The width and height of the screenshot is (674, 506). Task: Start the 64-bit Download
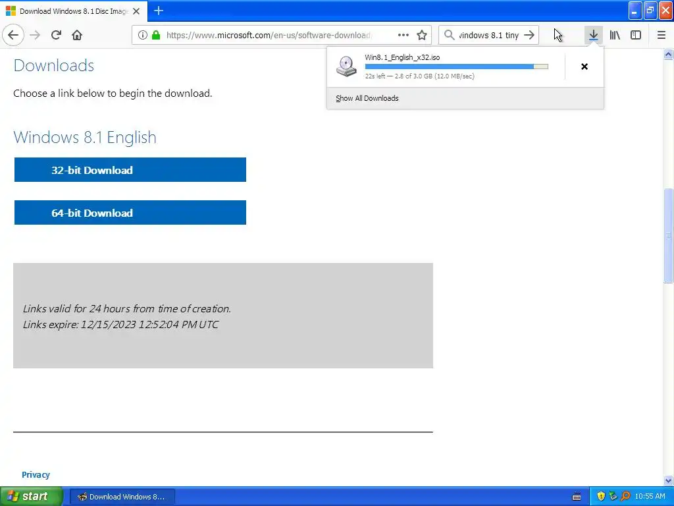[130, 213]
